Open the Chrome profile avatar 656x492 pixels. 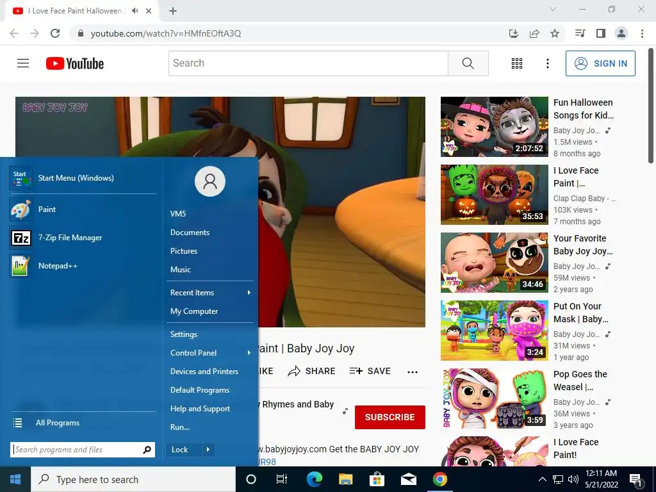tap(621, 33)
